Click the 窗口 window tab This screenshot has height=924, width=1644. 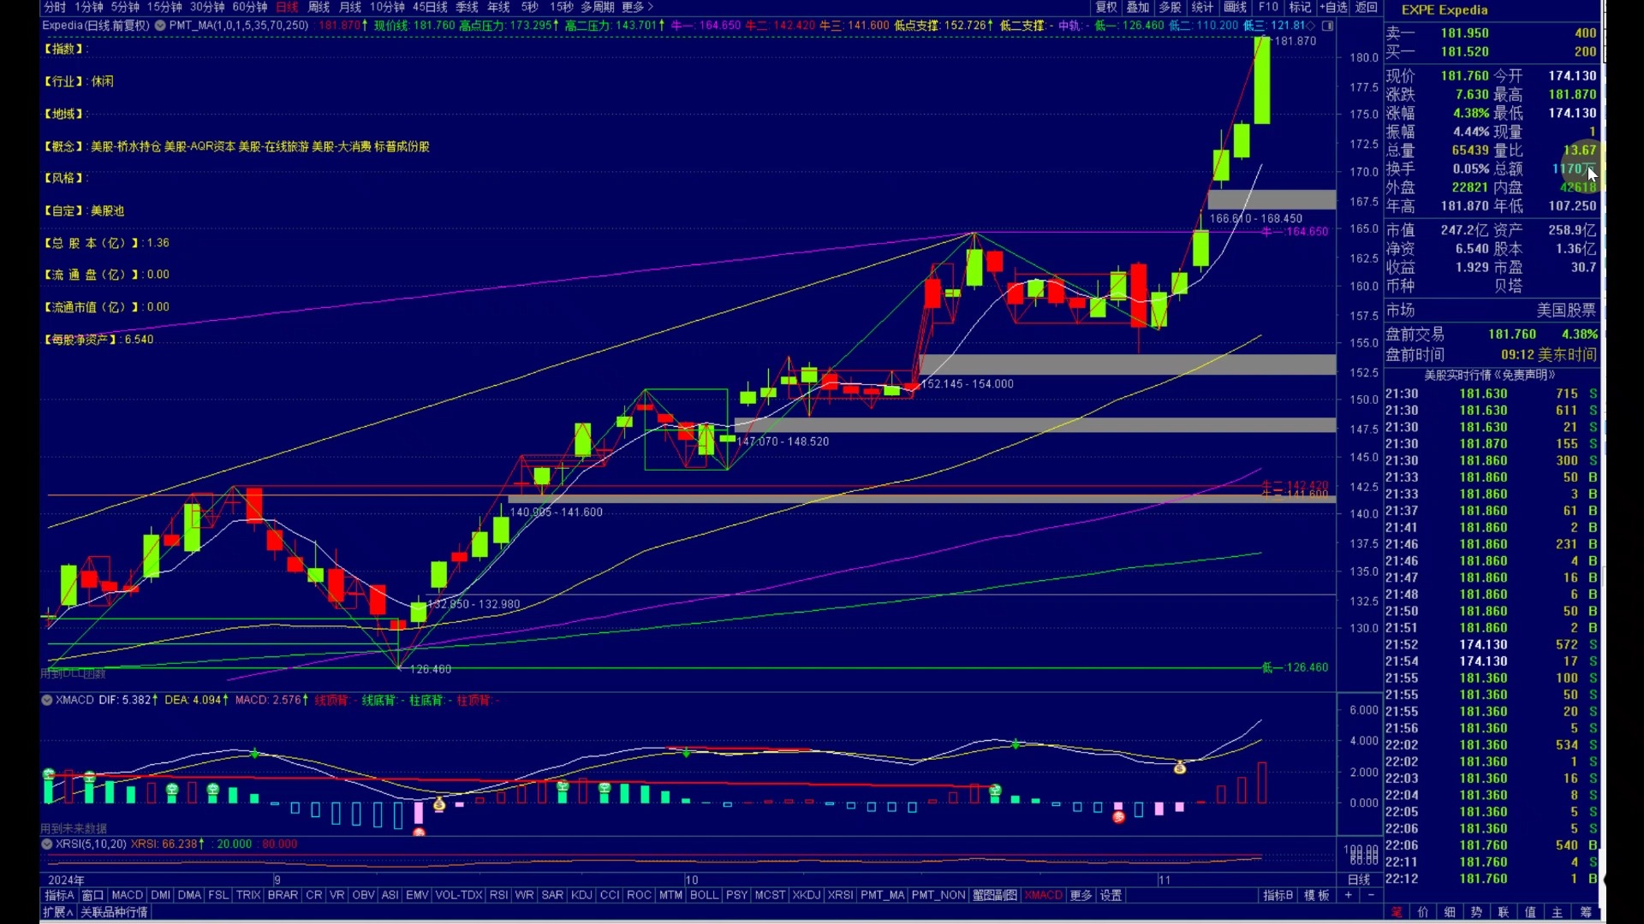pyautogui.click(x=92, y=895)
